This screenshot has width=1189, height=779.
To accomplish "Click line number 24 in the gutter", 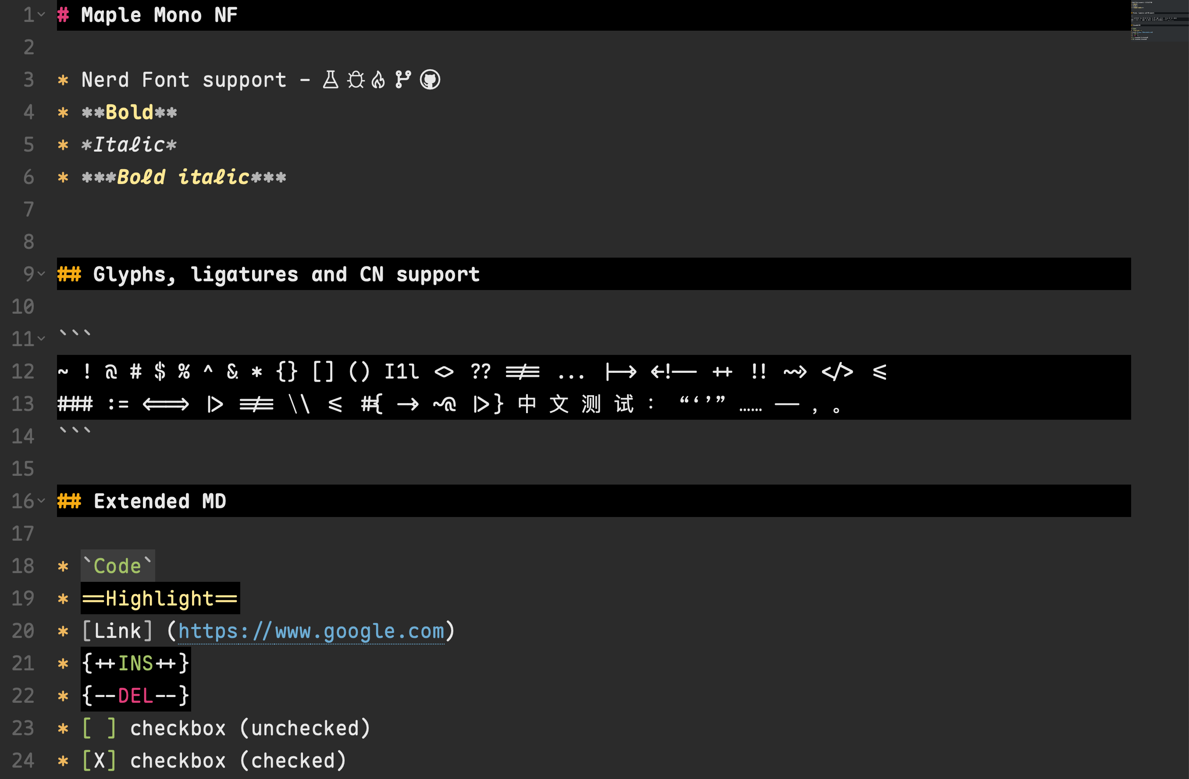I will [x=23, y=761].
